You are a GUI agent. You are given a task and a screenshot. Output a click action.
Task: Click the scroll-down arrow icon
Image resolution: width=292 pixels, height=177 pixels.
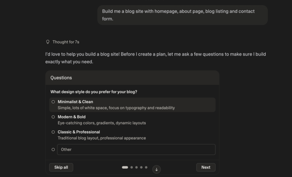tap(156, 169)
